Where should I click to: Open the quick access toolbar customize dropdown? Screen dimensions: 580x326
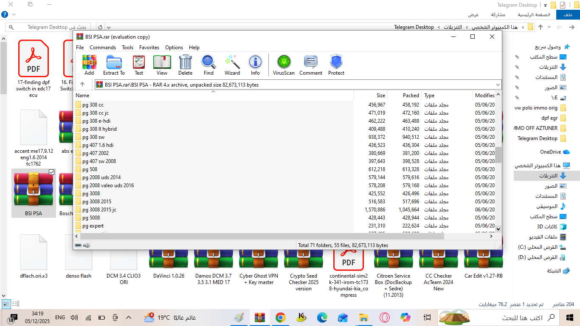(546, 5)
